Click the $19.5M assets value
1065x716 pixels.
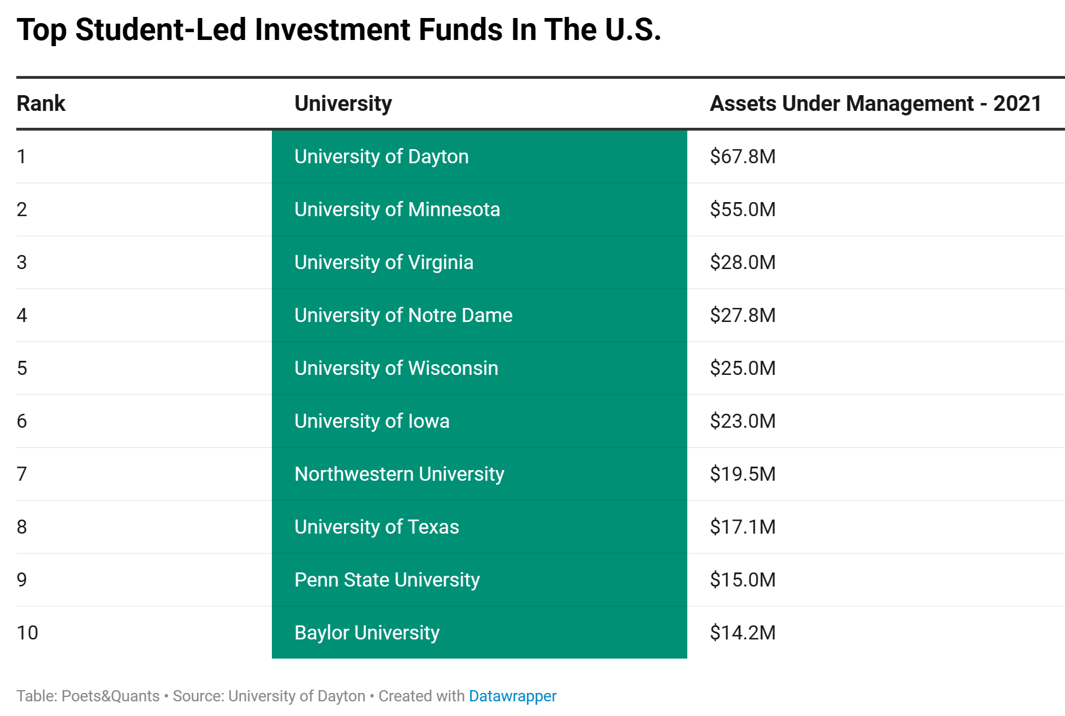point(742,474)
